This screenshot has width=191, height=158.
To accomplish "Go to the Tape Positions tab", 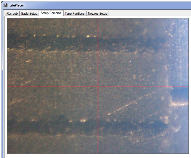I will point(75,14).
